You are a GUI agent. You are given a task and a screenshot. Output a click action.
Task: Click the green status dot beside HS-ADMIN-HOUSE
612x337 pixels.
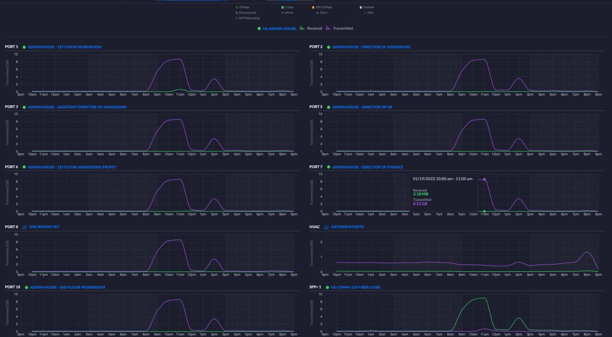click(259, 28)
